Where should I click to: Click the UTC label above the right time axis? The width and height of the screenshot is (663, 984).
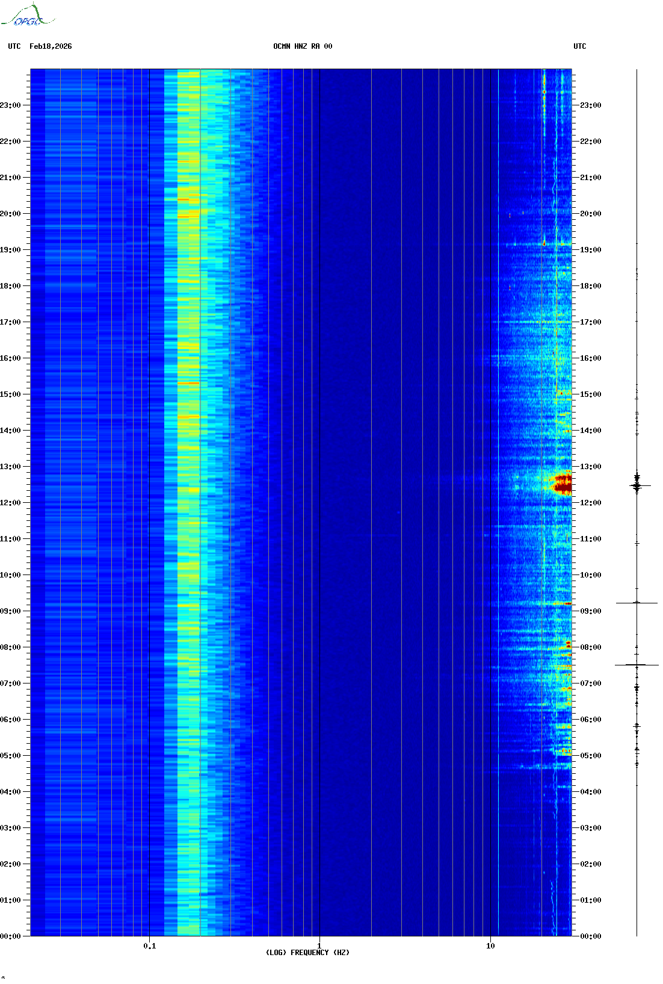579,46
